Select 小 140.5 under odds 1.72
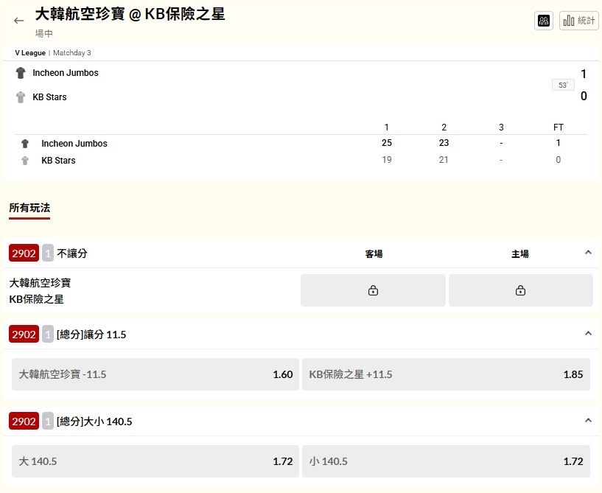 coord(446,461)
